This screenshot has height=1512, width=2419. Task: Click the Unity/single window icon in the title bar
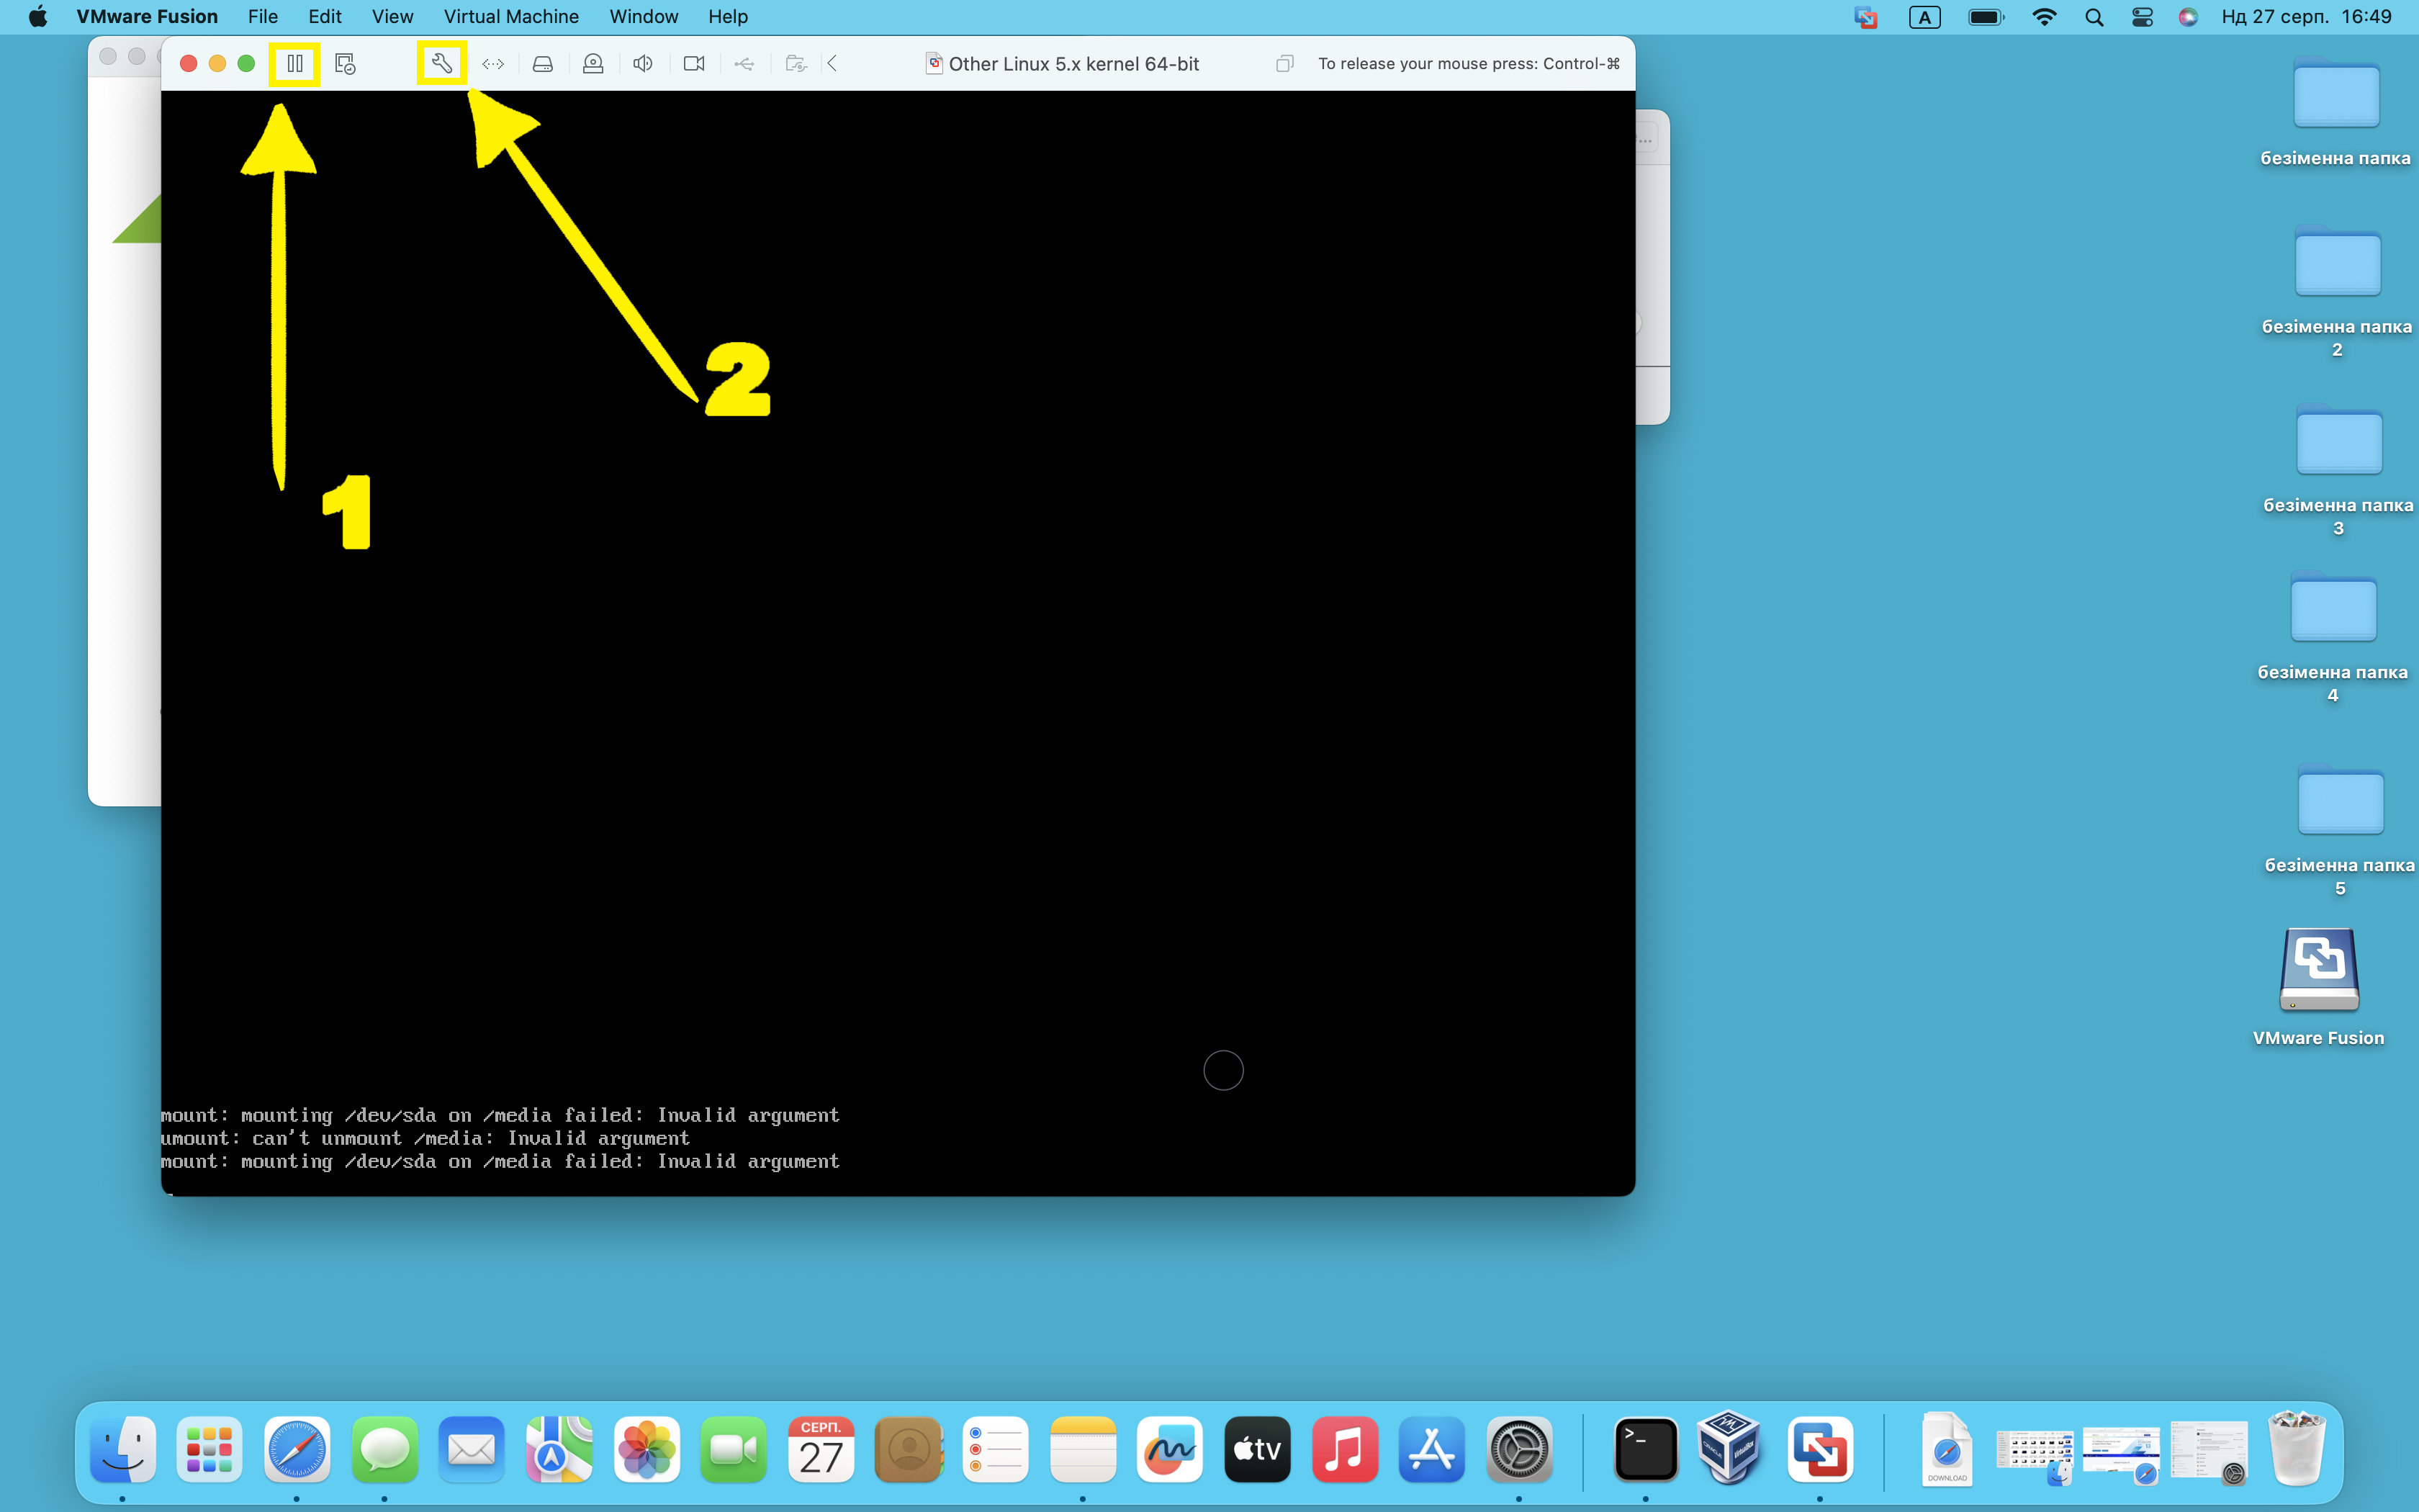pyautogui.click(x=1284, y=64)
